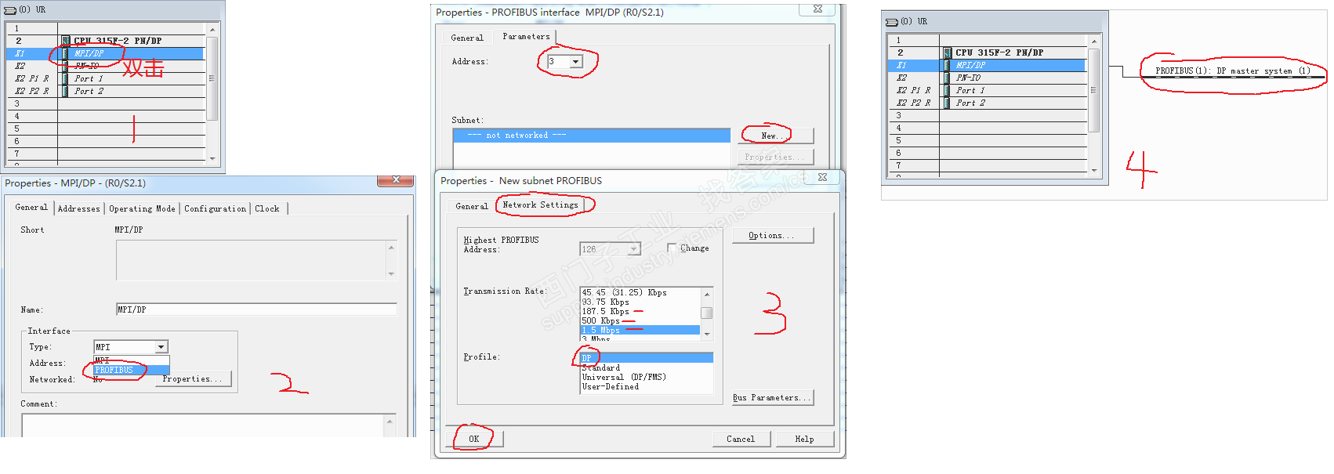Click the PN-IO interface icon in the left rack
The width and height of the screenshot is (1334, 474).
66,66
